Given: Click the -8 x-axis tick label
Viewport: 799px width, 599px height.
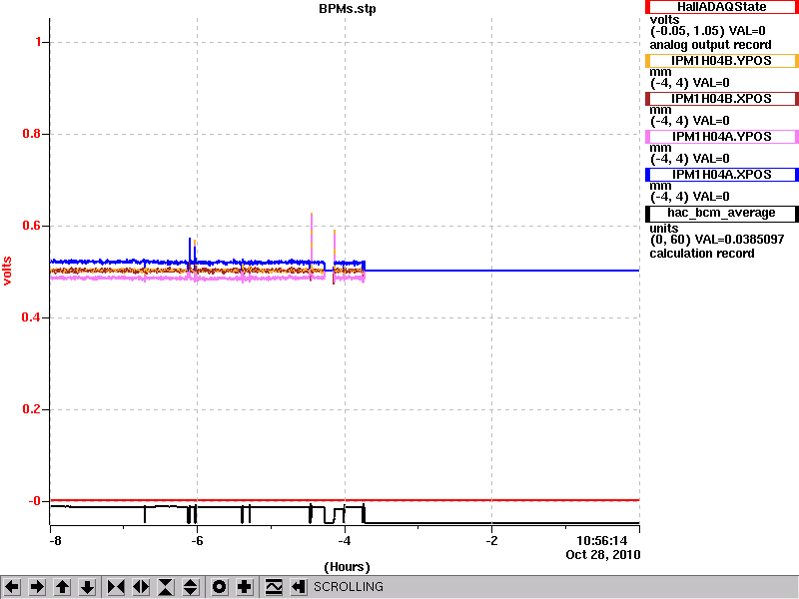Looking at the screenshot, I should pos(55,541).
